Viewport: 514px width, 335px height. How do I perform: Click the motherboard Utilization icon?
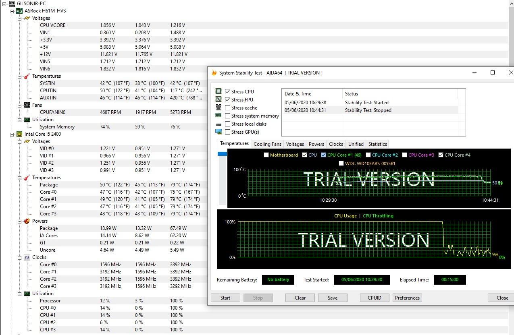[x=27, y=120]
